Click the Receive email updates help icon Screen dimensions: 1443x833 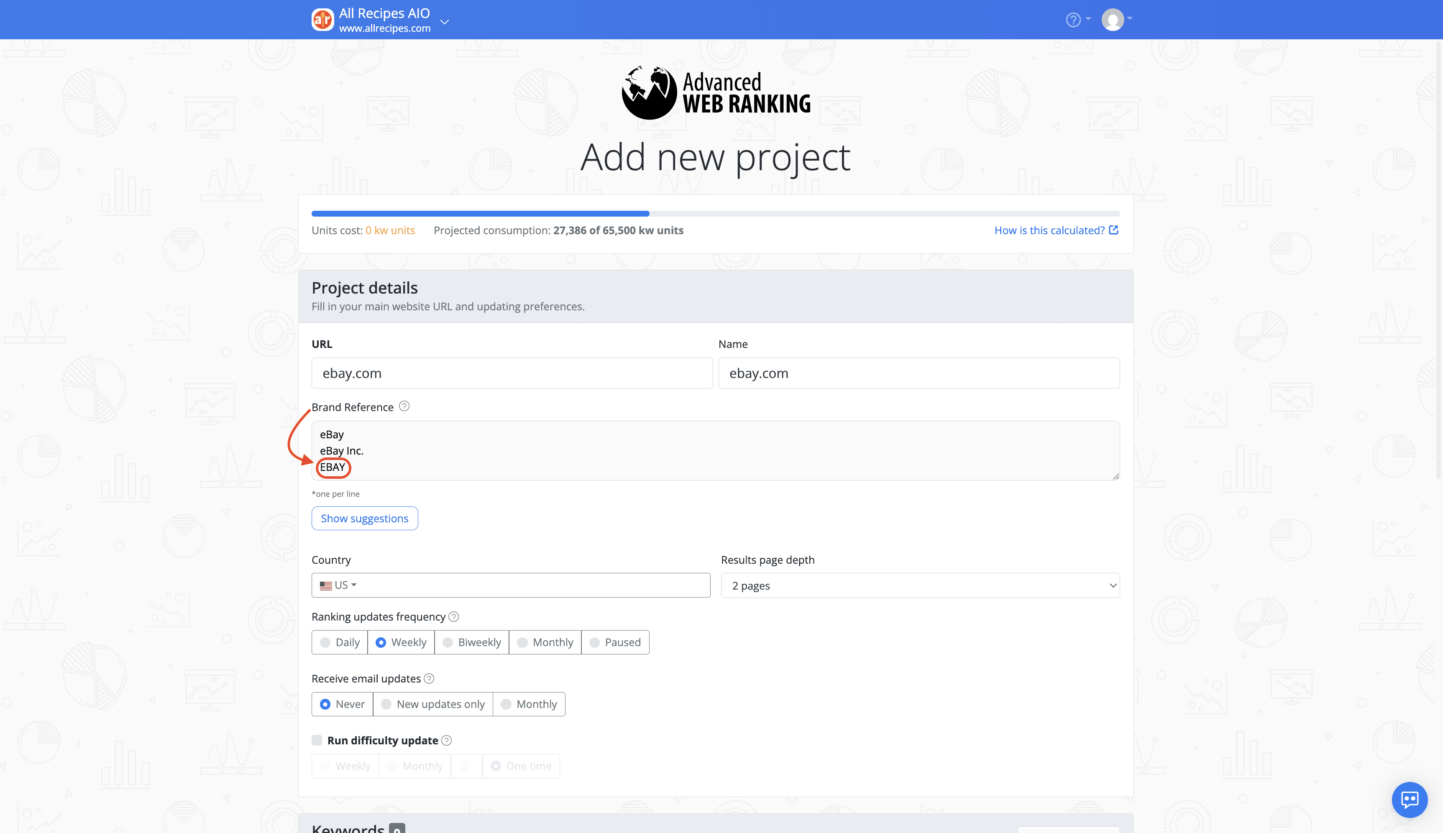point(429,679)
